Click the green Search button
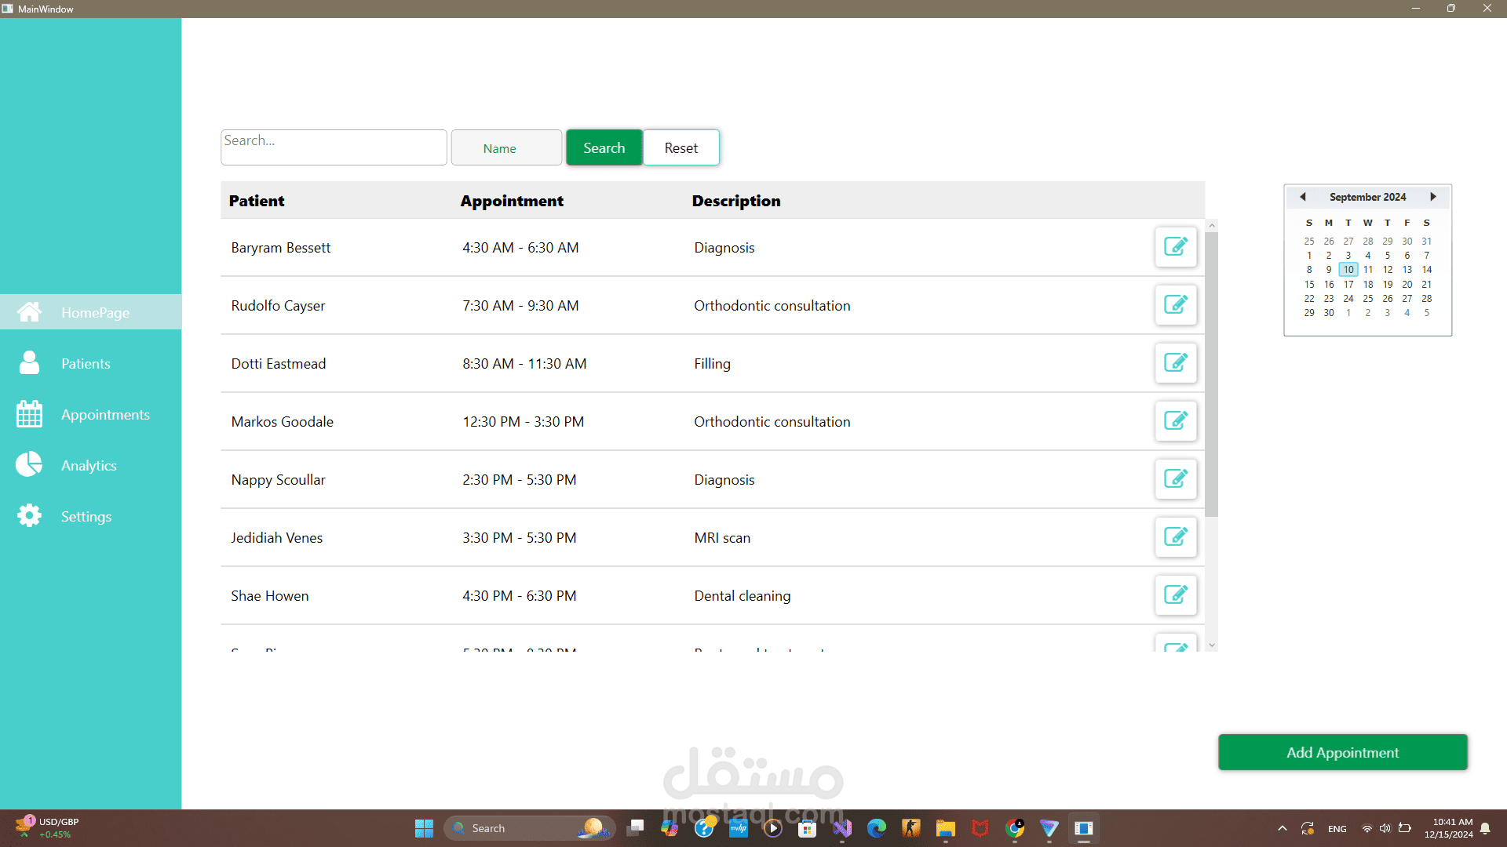This screenshot has width=1507, height=847. point(604,147)
